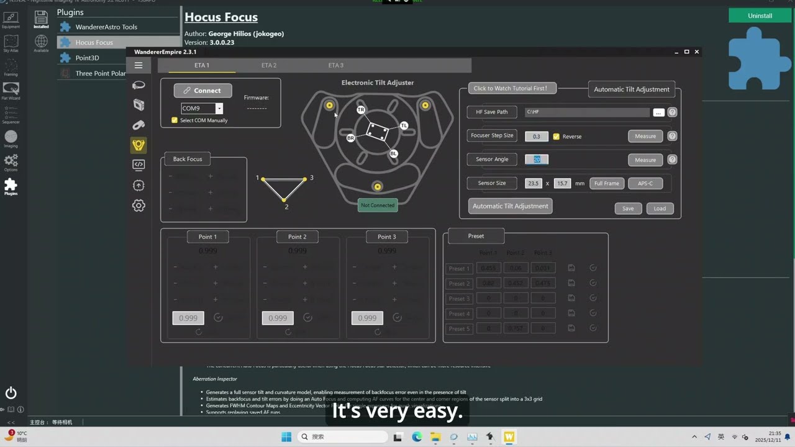Open File Explorer from taskbar

(435, 436)
